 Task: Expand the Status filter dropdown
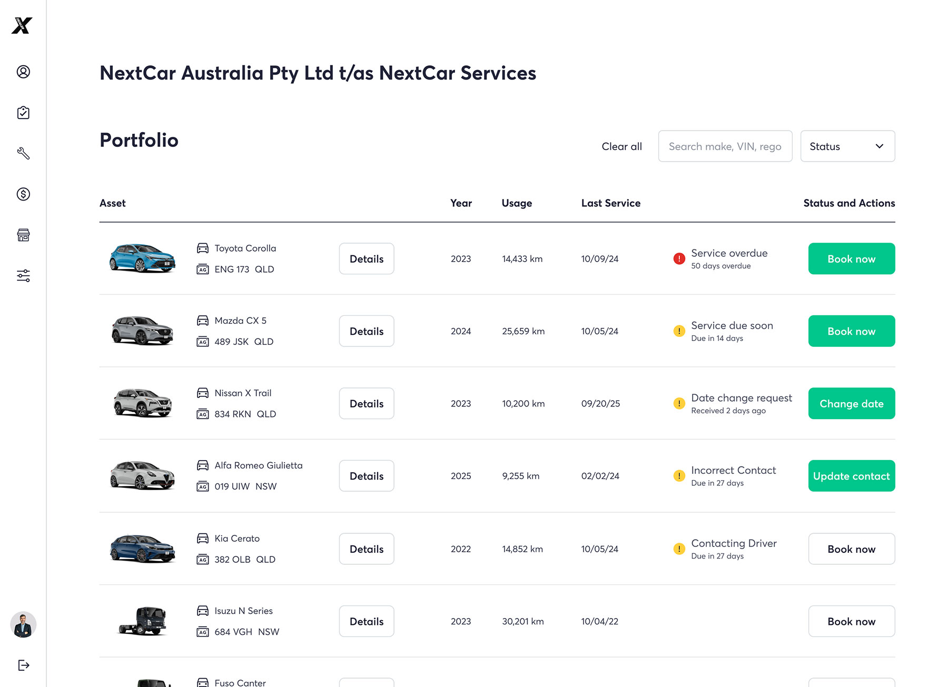pyautogui.click(x=847, y=146)
